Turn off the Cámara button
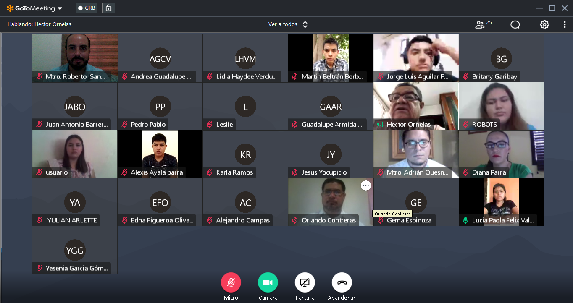Screen dimensions: 573x303 (x=268, y=282)
